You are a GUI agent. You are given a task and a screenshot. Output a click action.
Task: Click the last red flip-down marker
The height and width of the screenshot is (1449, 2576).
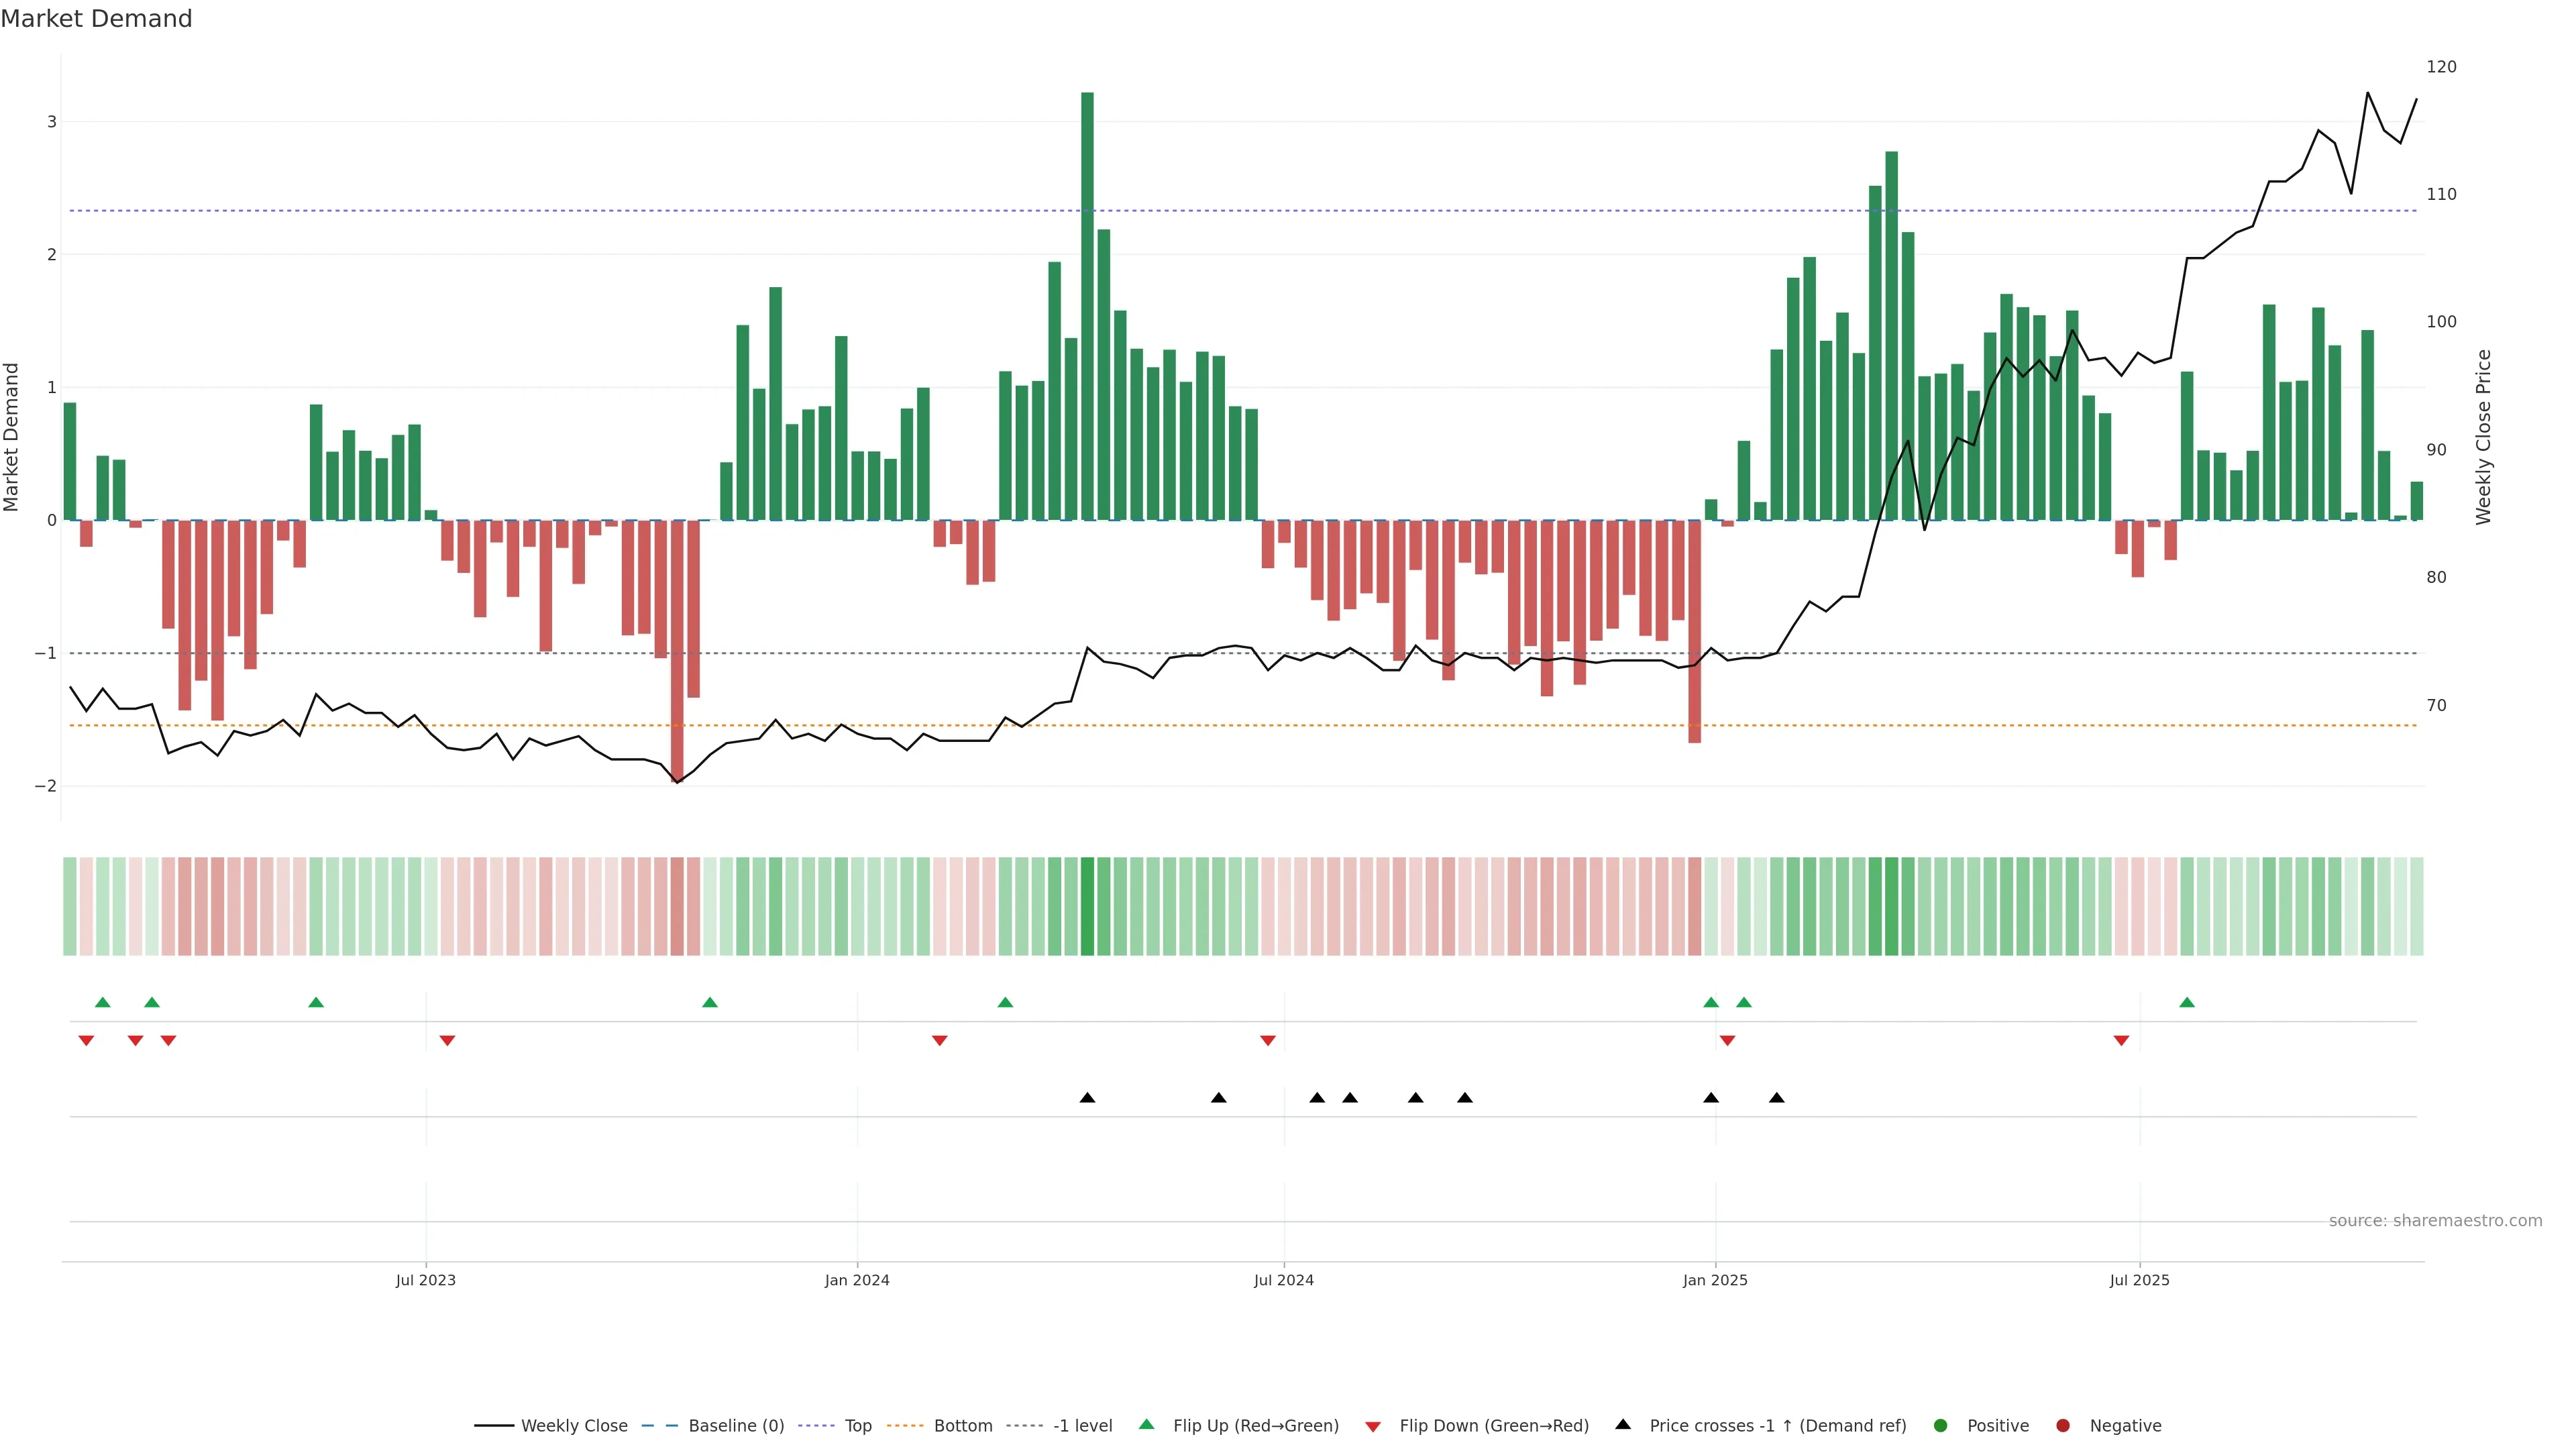[x=2121, y=1041]
